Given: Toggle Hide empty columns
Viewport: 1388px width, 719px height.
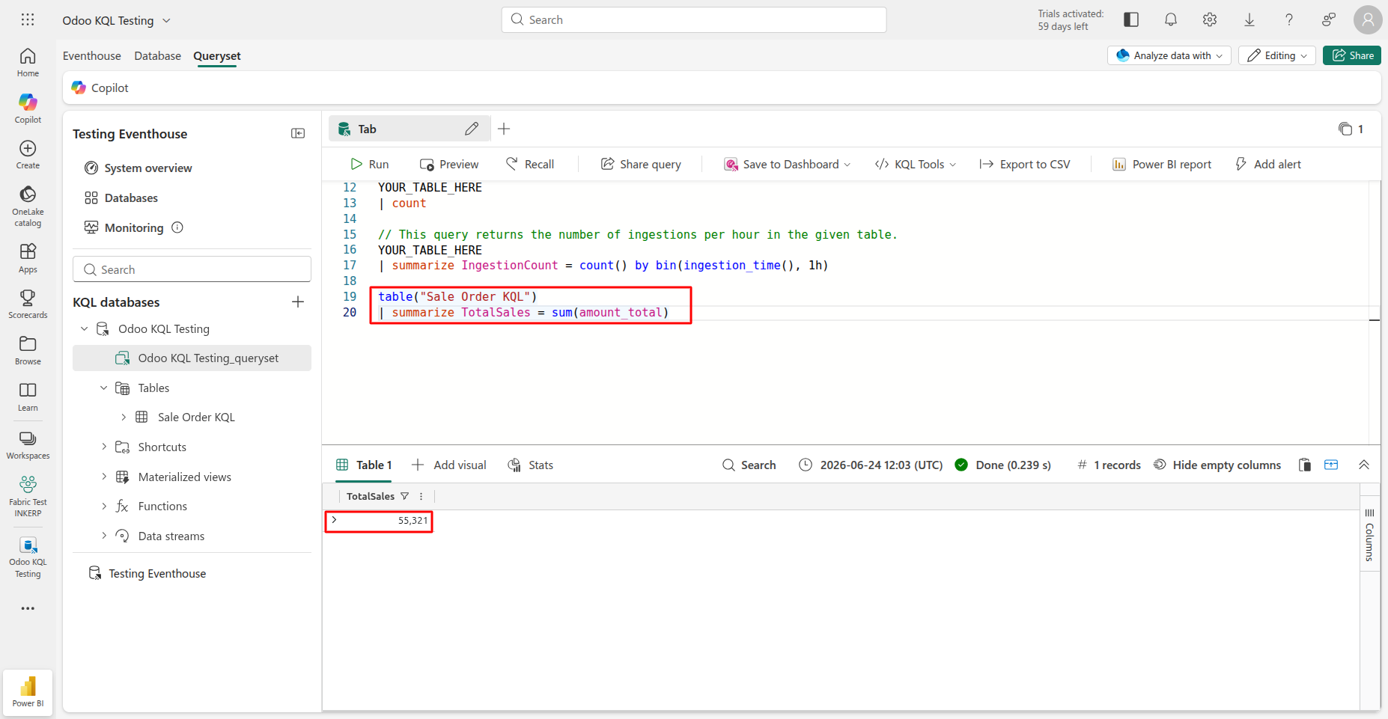Looking at the screenshot, I should (1217, 465).
